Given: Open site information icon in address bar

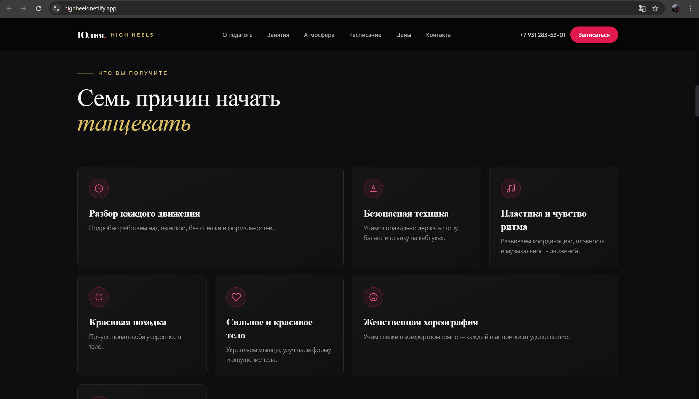Looking at the screenshot, I should coord(56,8).
